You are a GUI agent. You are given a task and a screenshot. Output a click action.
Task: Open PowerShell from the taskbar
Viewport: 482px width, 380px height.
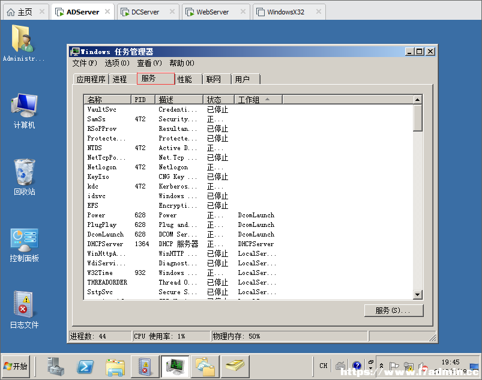point(85,366)
